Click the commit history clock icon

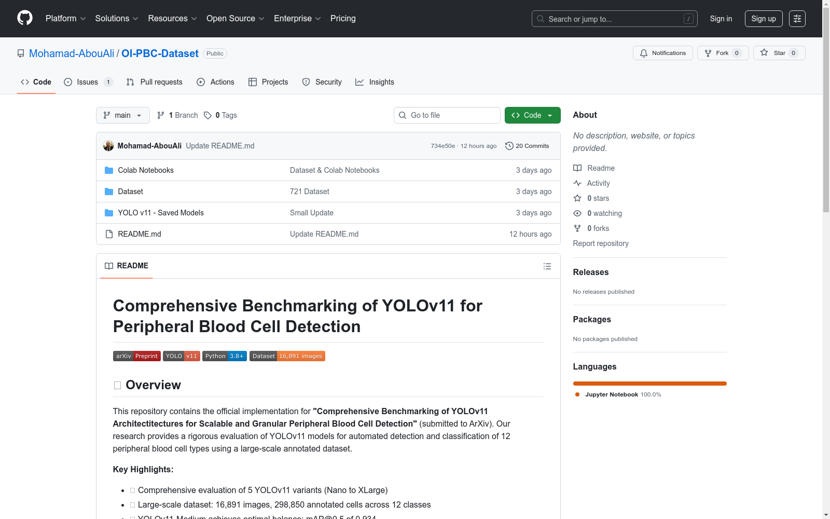pyautogui.click(x=509, y=146)
